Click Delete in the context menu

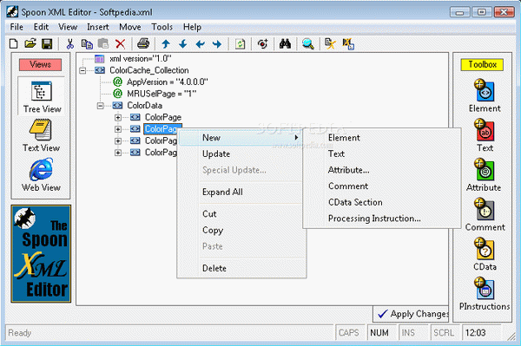point(214,268)
